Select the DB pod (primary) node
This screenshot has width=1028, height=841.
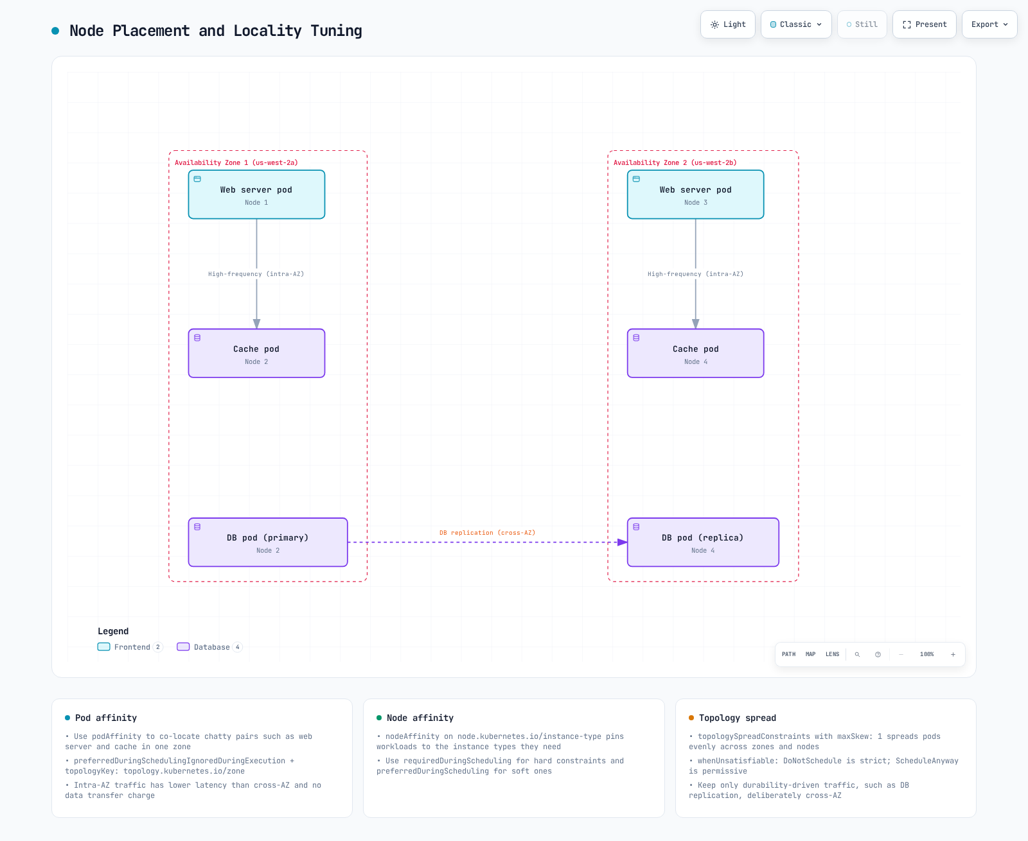[x=268, y=542]
